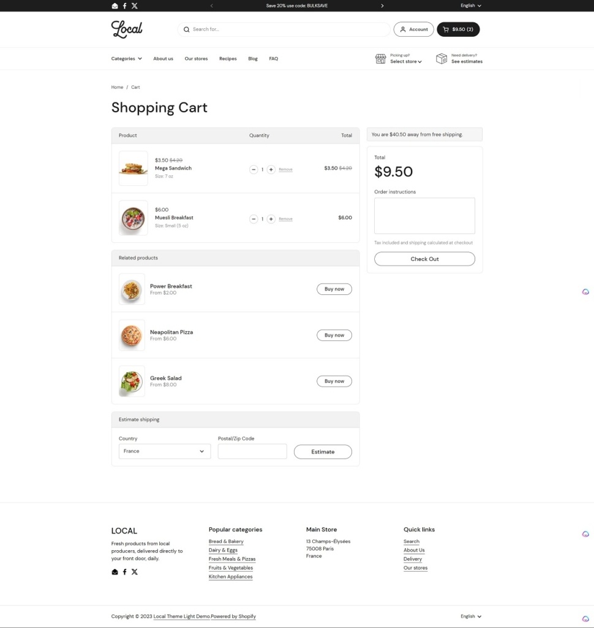The height and width of the screenshot is (628, 594).
Task: Go to the Blog page
Action: coord(253,59)
